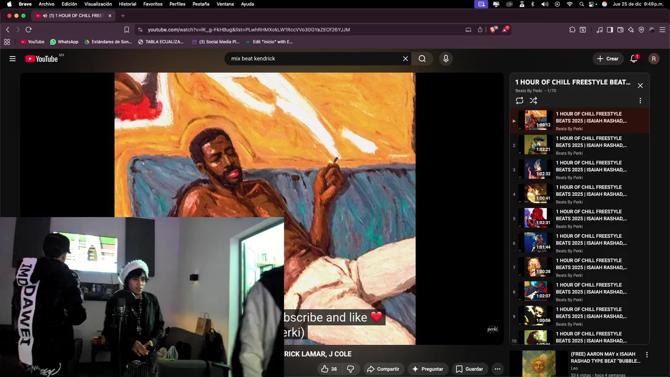The image size is (670, 377).
Task: Open the account avatar menu
Action: click(653, 59)
